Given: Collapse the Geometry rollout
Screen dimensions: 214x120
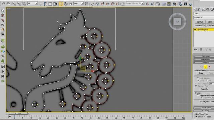Looking at the screenshot, I should pos(204,111).
